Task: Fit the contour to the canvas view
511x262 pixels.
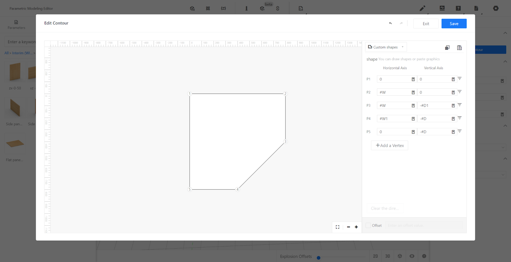Action: tap(338, 227)
